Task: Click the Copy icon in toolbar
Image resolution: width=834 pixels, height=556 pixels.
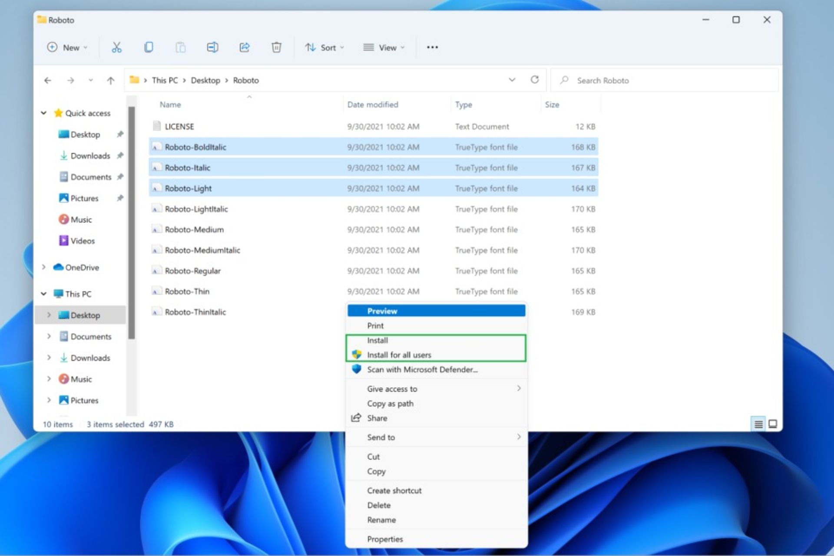Action: pos(149,47)
